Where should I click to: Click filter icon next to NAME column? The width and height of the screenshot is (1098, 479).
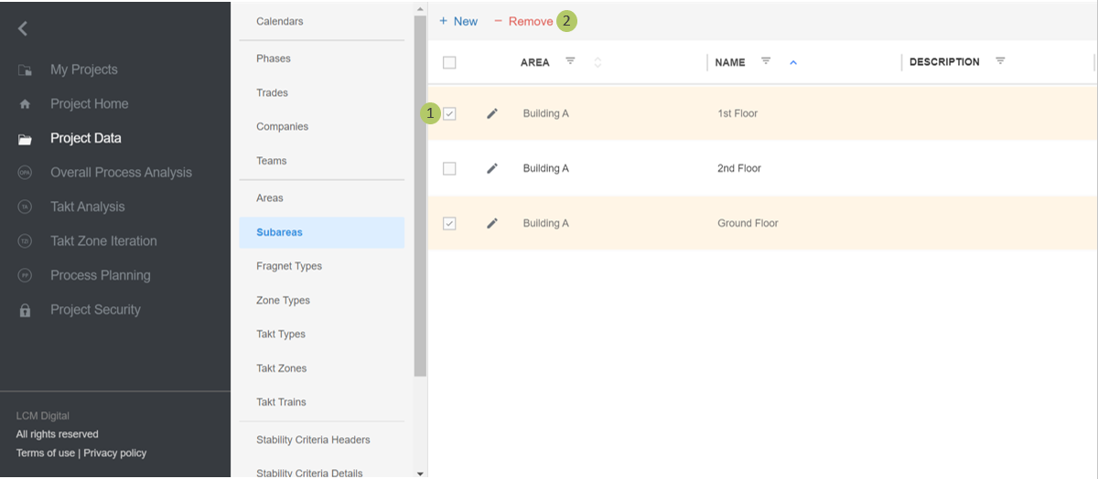coord(766,61)
